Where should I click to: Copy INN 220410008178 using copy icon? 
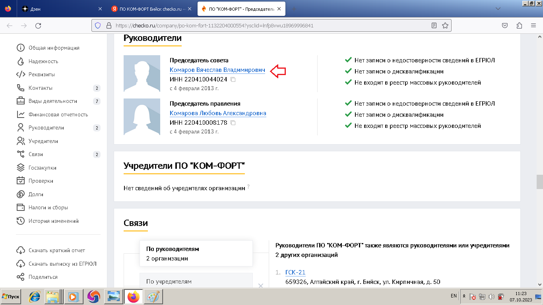coord(233,123)
